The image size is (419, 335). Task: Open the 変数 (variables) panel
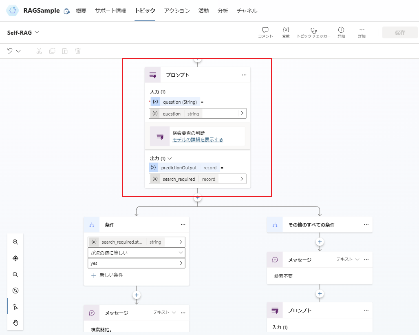click(286, 32)
